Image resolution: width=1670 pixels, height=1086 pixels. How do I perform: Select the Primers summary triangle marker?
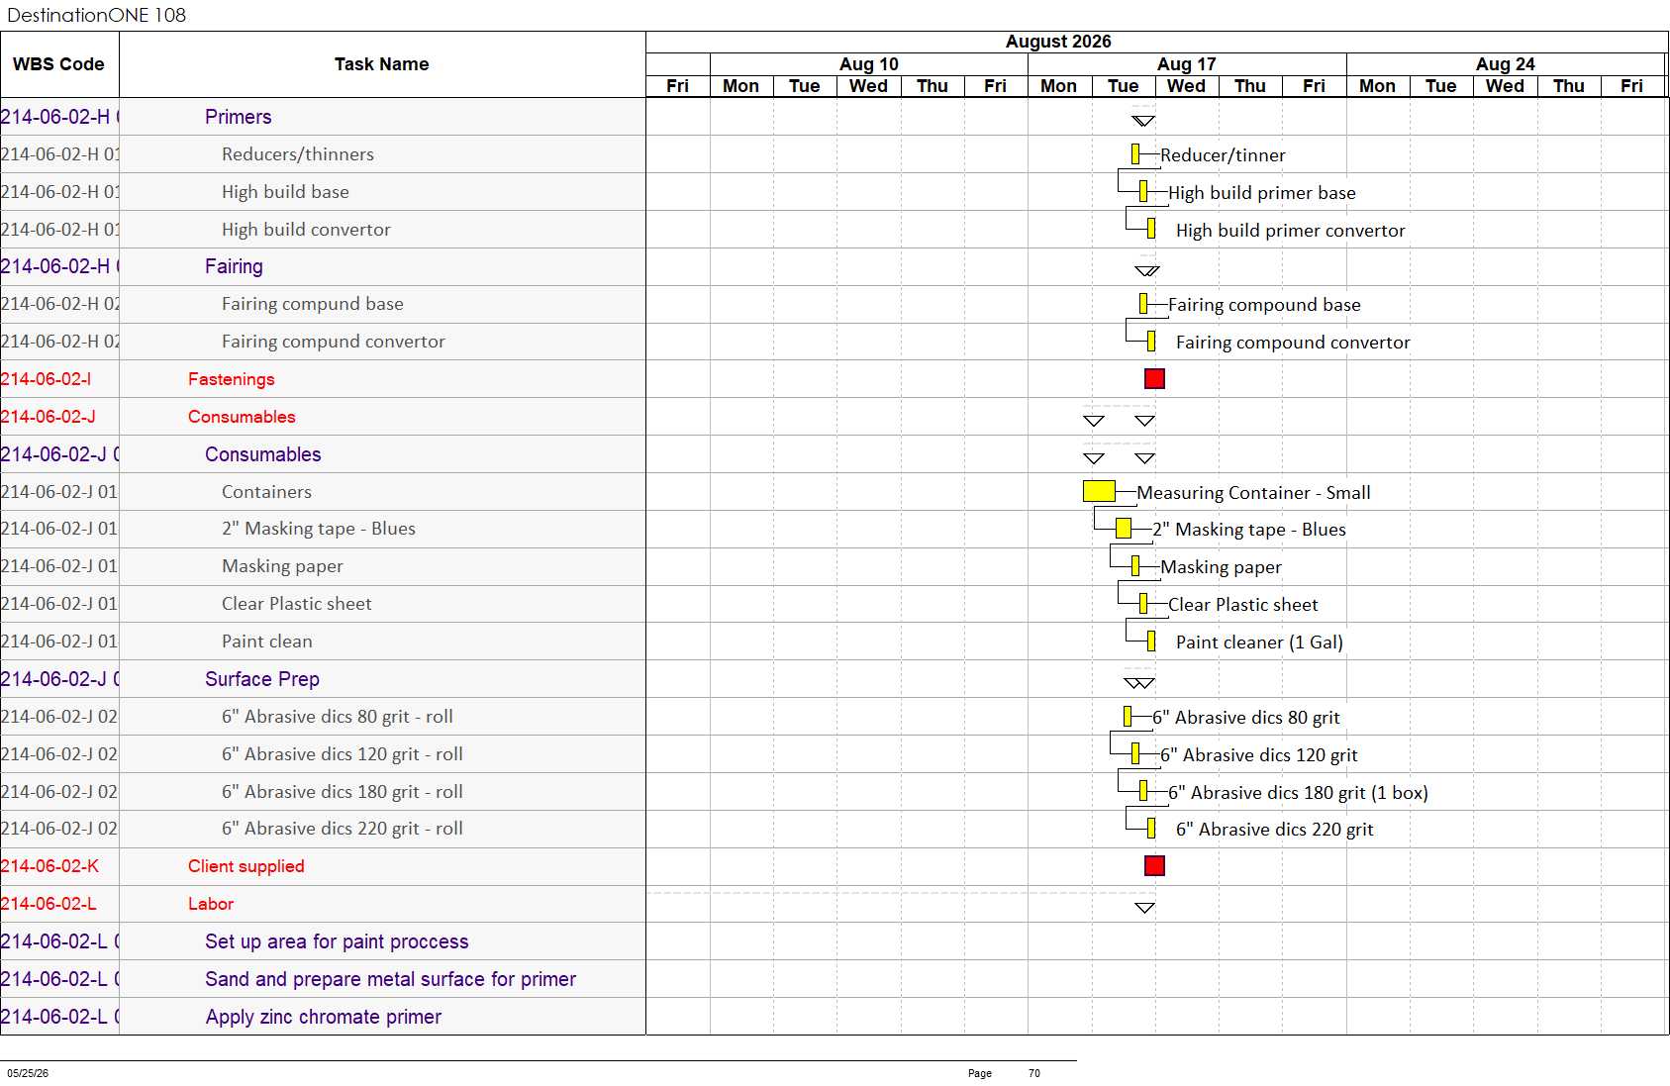coord(1143,121)
